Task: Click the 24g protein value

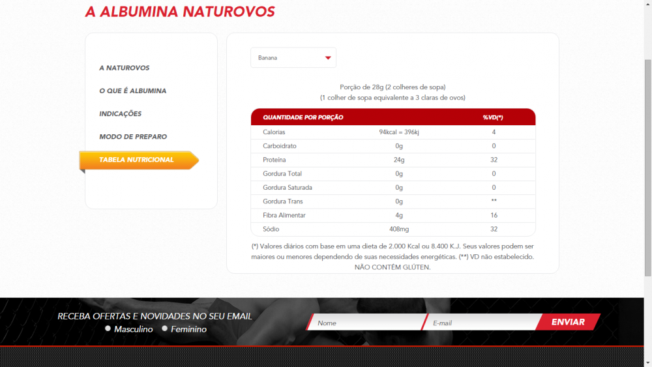Action: click(x=399, y=160)
